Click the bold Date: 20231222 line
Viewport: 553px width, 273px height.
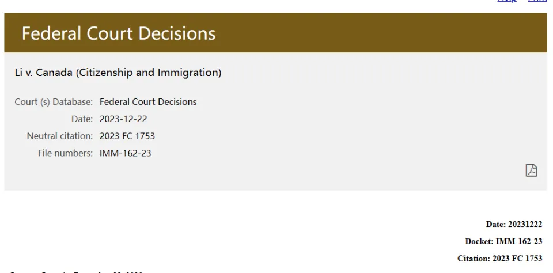click(514, 224)
